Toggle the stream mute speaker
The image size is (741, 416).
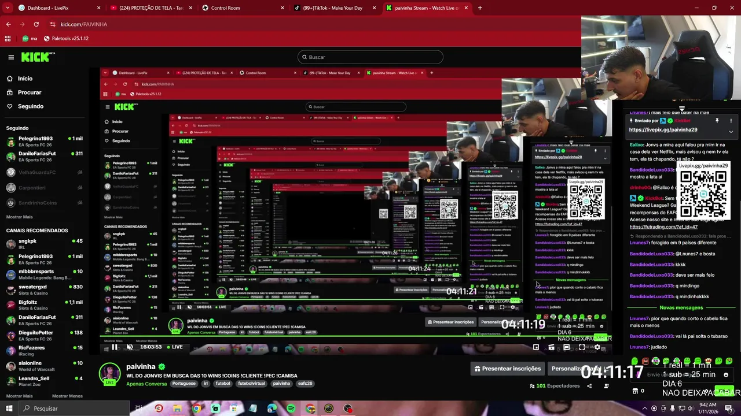tap(130, 347)
